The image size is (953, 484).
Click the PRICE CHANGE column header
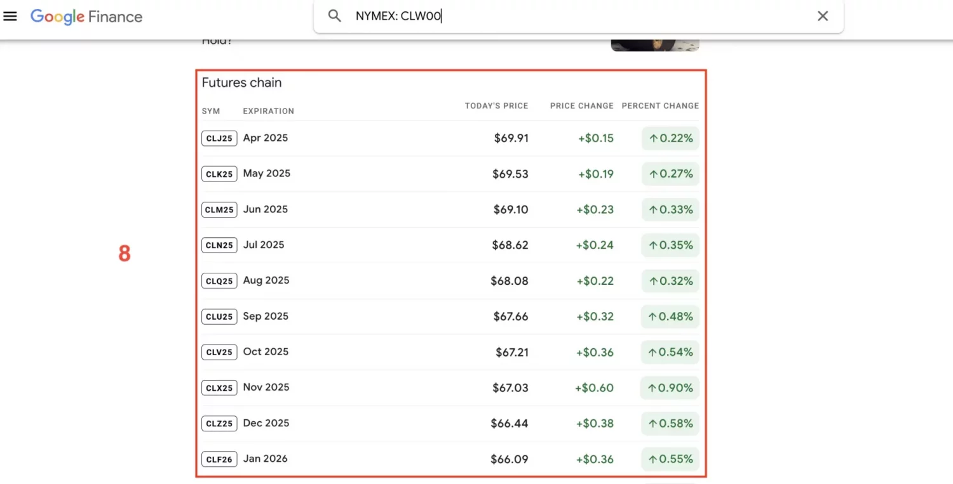(582, 106)
